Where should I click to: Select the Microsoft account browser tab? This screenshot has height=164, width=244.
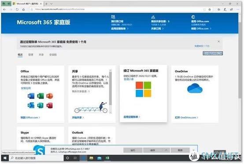coord(27,4)
